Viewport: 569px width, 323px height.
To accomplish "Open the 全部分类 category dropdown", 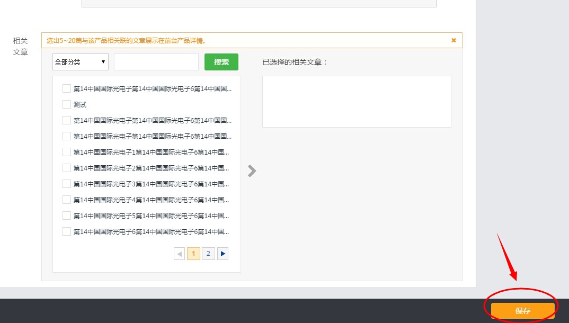I will [x=81, y=62].
